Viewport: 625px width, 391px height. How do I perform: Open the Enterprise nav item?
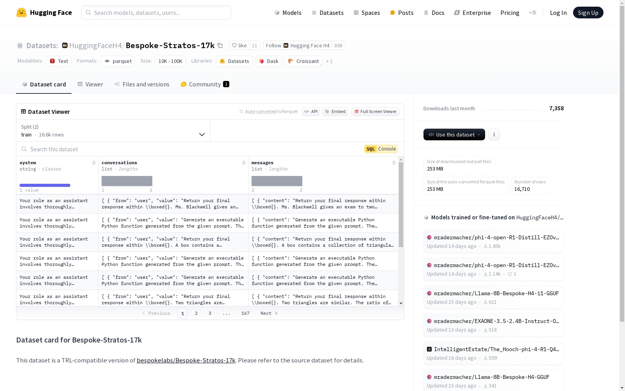coord(472,13)
